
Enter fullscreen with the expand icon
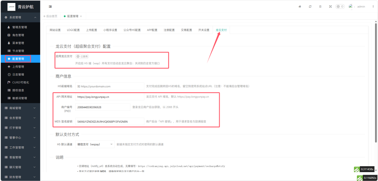click(x=330, y=7)
